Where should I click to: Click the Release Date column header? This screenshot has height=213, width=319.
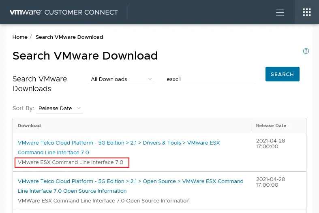271,126
